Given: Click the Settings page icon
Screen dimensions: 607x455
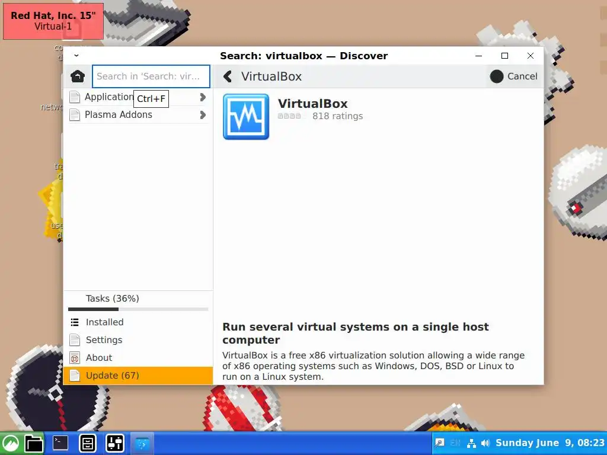Looking at the screenshot, I should click(75, 339).
